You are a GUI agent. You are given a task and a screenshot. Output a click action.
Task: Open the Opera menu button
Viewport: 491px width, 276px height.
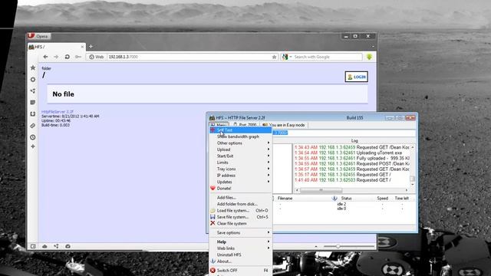pos(38,36)
